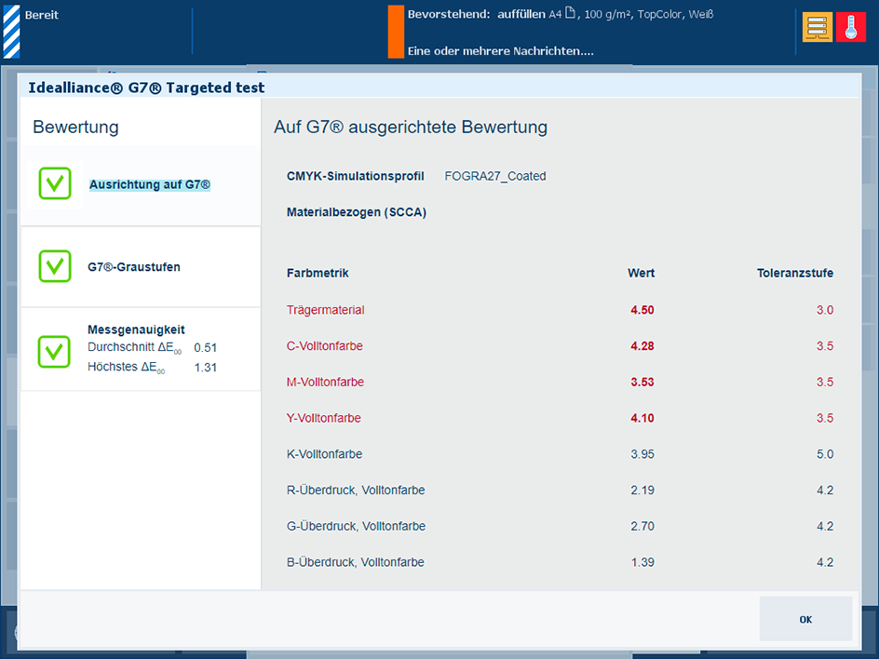This screenshot has width=879, height=659.
Task: Click 'Auf G7® ausgerichtete Bewertung' heading
Action: pyautogui.click(x=411, y=128)
